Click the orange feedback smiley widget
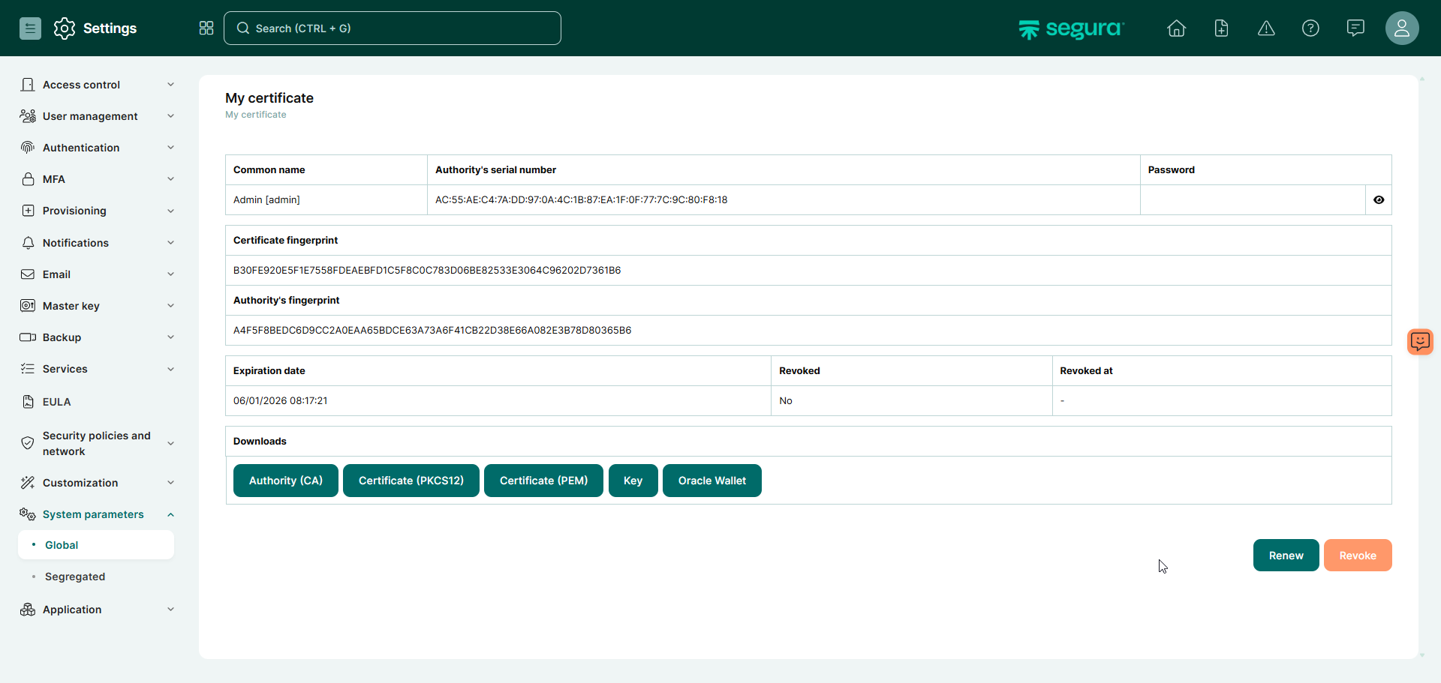This screenshot has width=1441, height=683. [1420, 342]
